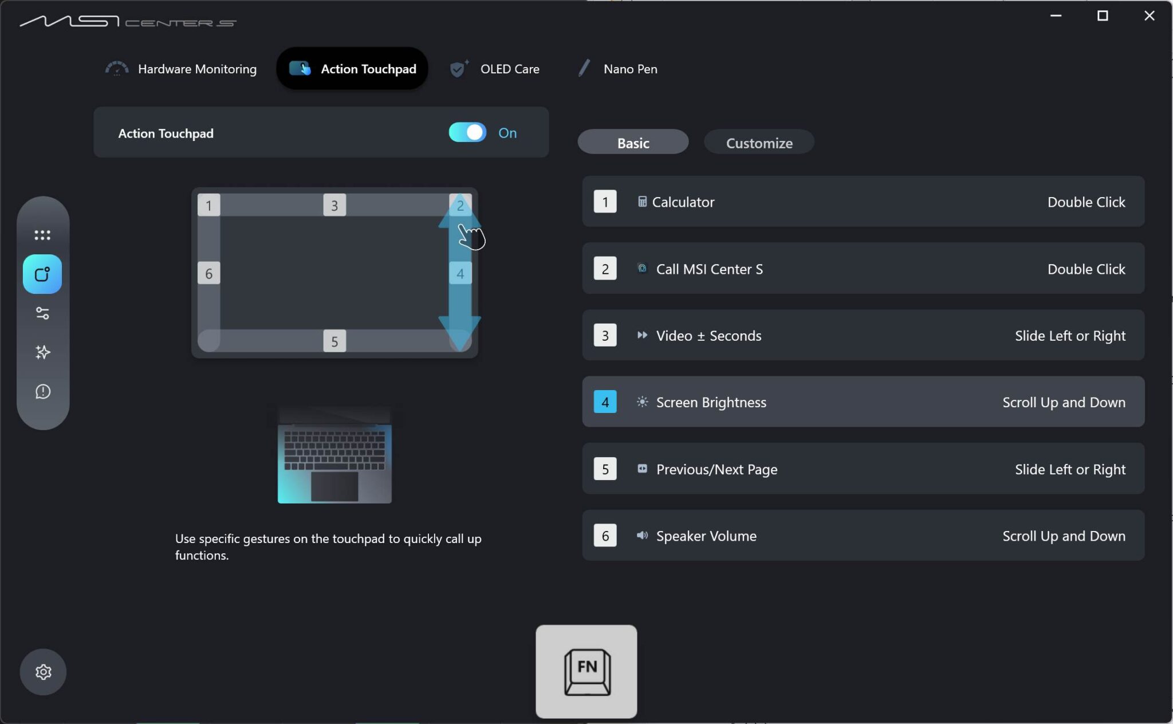Open the OLED Care tab

pos(495,69)
